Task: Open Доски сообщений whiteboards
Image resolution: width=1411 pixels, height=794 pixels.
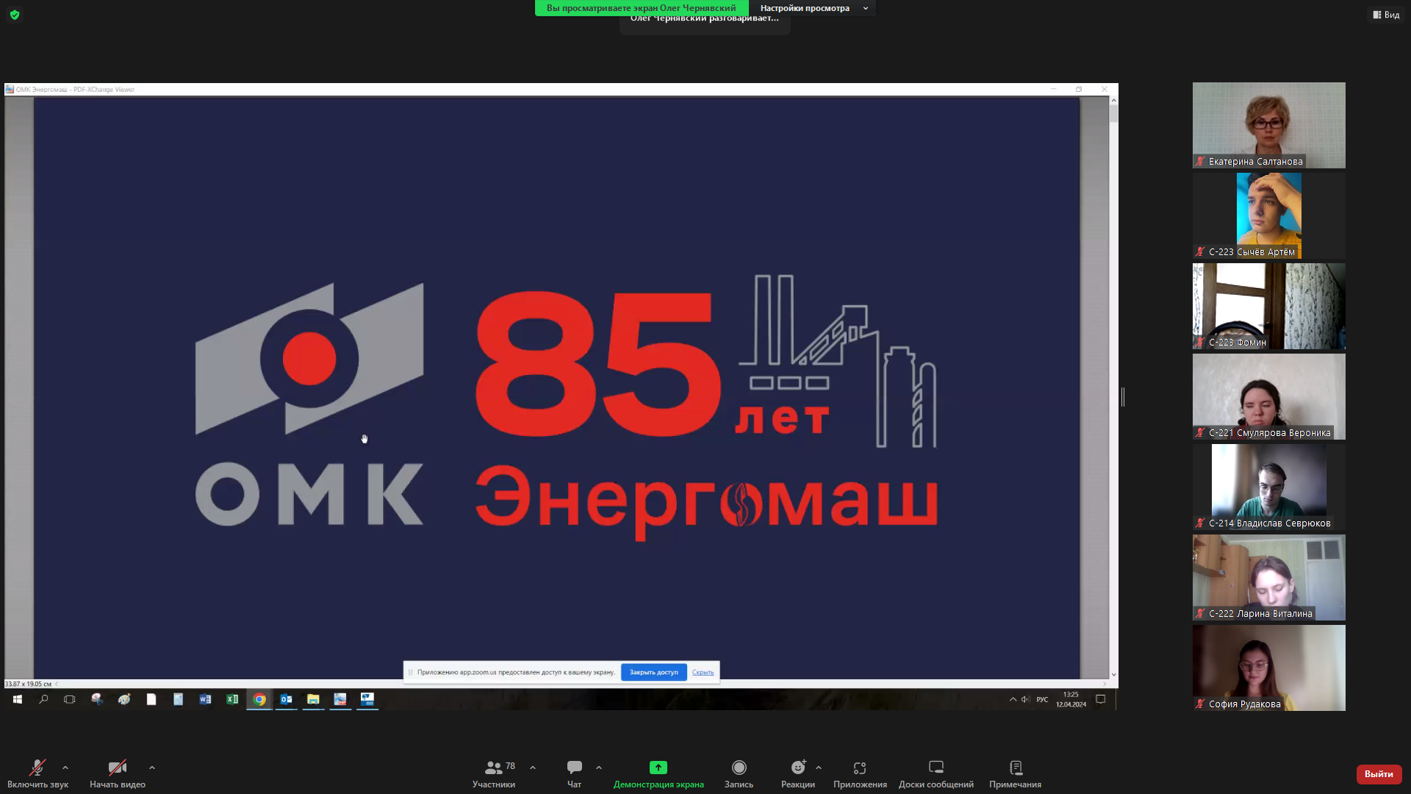Action: click(936, 774)
